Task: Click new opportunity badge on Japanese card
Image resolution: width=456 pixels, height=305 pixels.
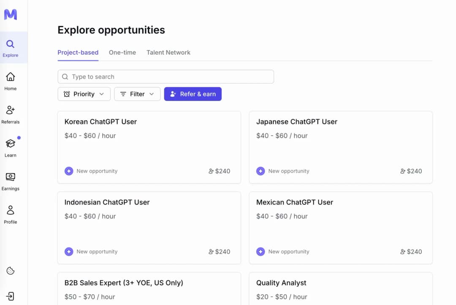Action: pos(261,171)
